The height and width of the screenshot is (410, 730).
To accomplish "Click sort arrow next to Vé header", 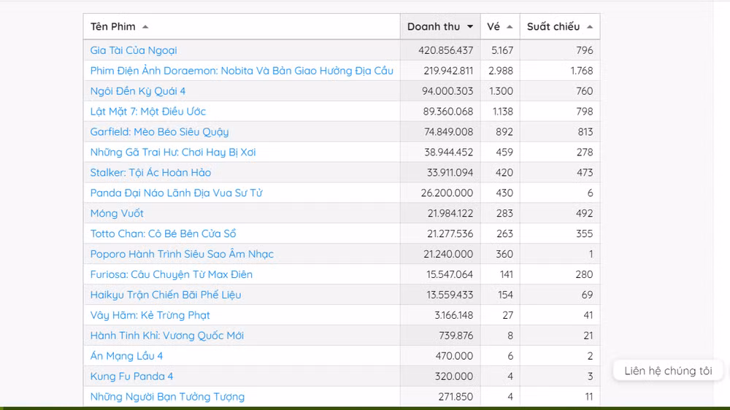I will [x=510, y=27].
